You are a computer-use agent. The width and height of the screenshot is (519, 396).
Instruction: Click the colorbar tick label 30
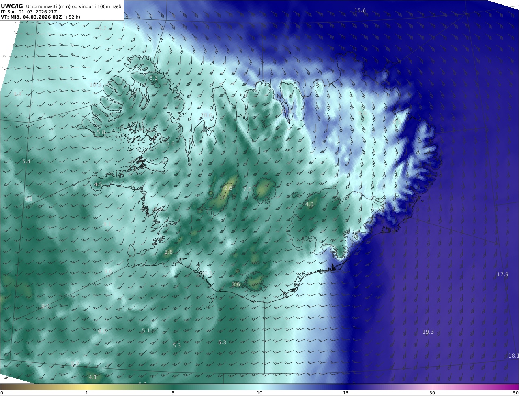(x=432, y=393)
